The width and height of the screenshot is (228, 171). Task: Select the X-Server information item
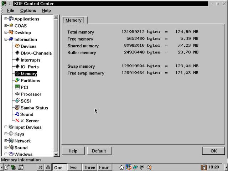pyautogui.click(x=30, y=121)
